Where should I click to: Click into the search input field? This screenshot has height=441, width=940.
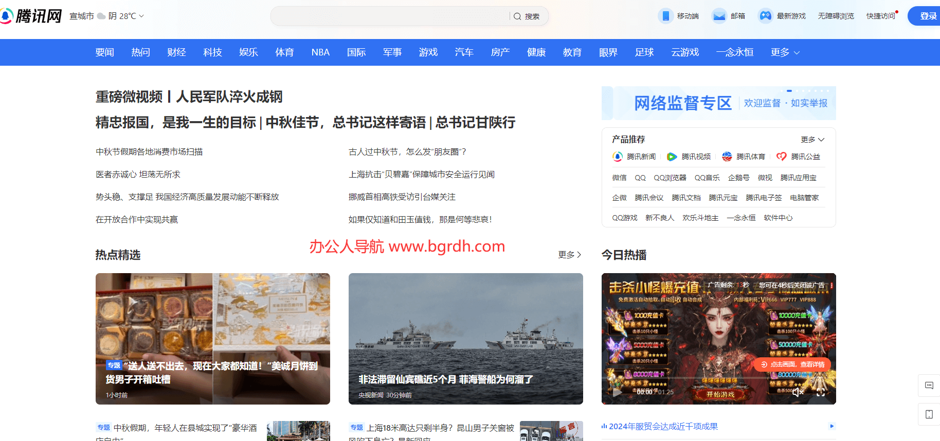pyautogui.click(x=390, y=16)
